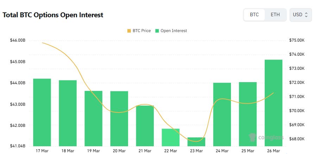The height and width of the screenshot is (154, 314).
Task: Select the 19 Mar open interest bar
Action: coord(93,118)
